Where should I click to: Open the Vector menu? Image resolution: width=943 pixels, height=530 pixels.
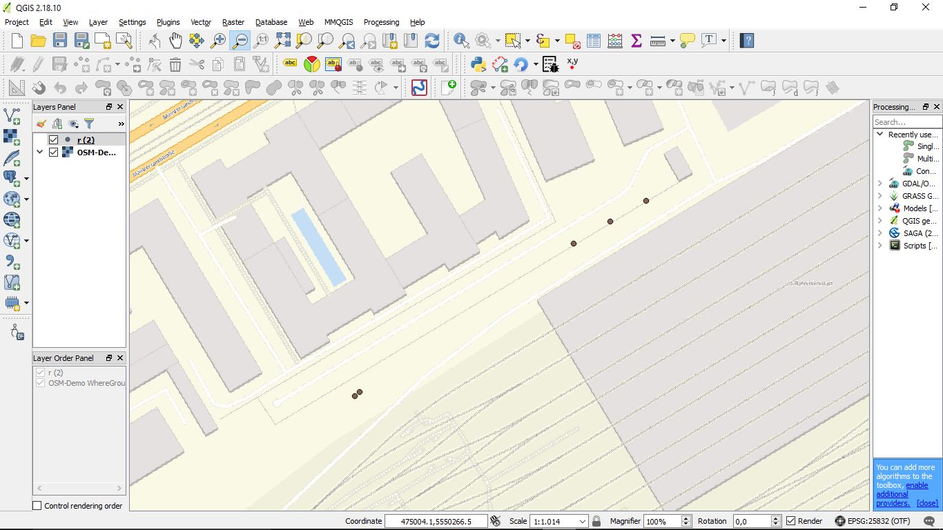(201, 22)
